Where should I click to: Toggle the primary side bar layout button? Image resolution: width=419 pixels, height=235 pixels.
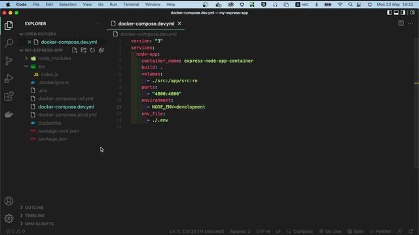[390, 12]
